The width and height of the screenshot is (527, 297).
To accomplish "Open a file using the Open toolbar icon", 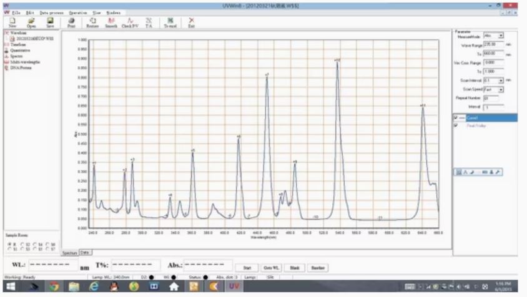I will (31, 22).
